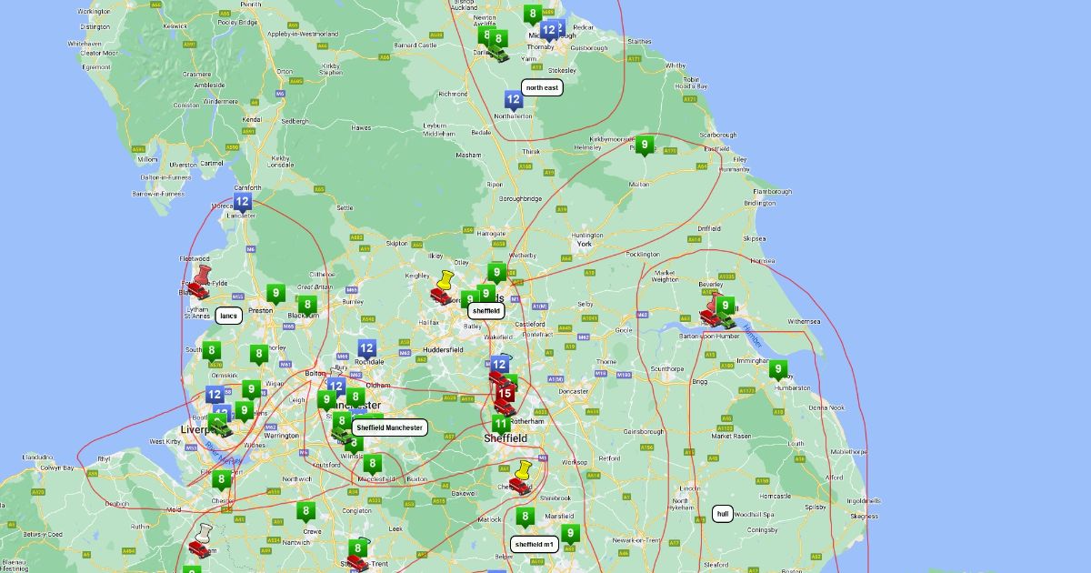The image size is (1091, 573).
Task: Click the 'Scunthorpe' town name
Action: point(666,368)
